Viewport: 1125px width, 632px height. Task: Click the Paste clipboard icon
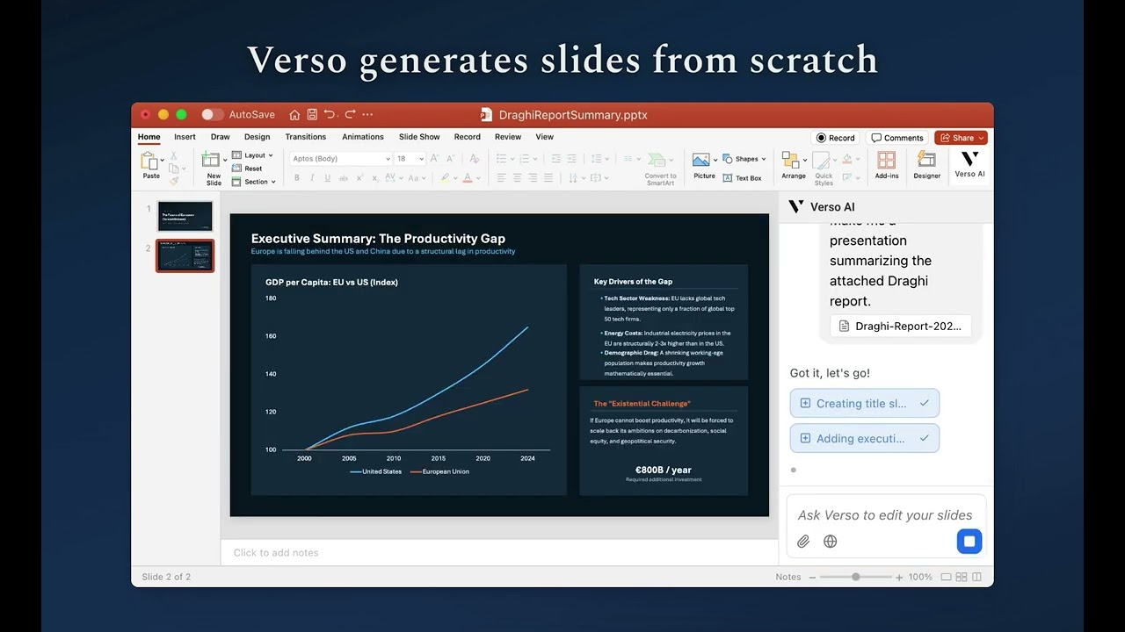pos(149,162)
